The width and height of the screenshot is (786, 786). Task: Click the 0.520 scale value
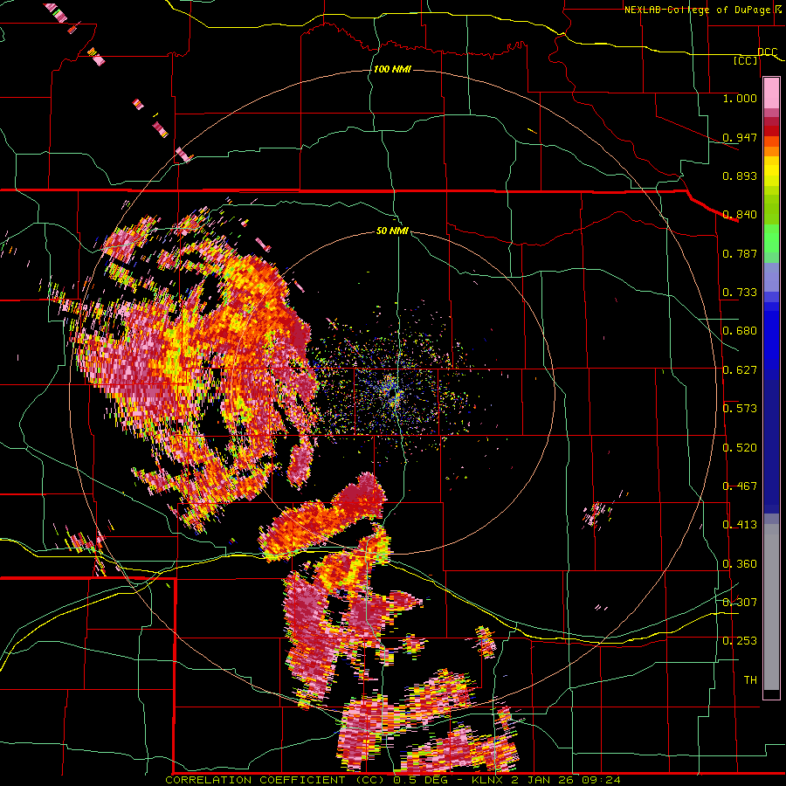(740, 448)
